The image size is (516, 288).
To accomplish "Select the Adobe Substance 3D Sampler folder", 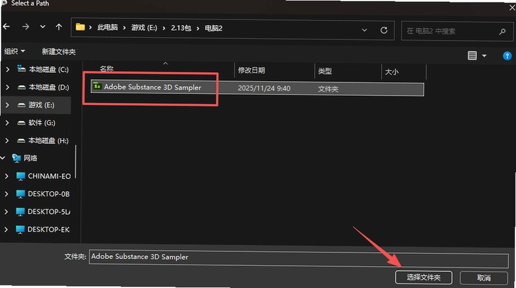I will 257,88.
